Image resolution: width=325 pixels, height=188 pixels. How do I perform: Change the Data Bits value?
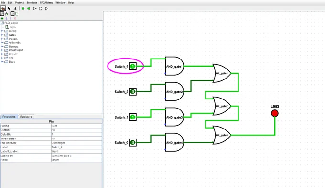point(76,134)
